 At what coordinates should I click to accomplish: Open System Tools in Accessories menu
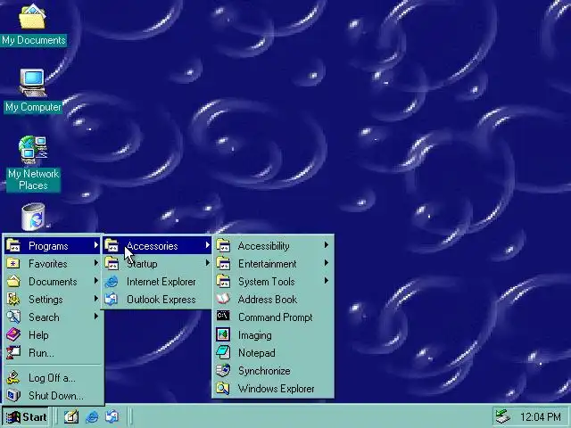click(272, 282)
